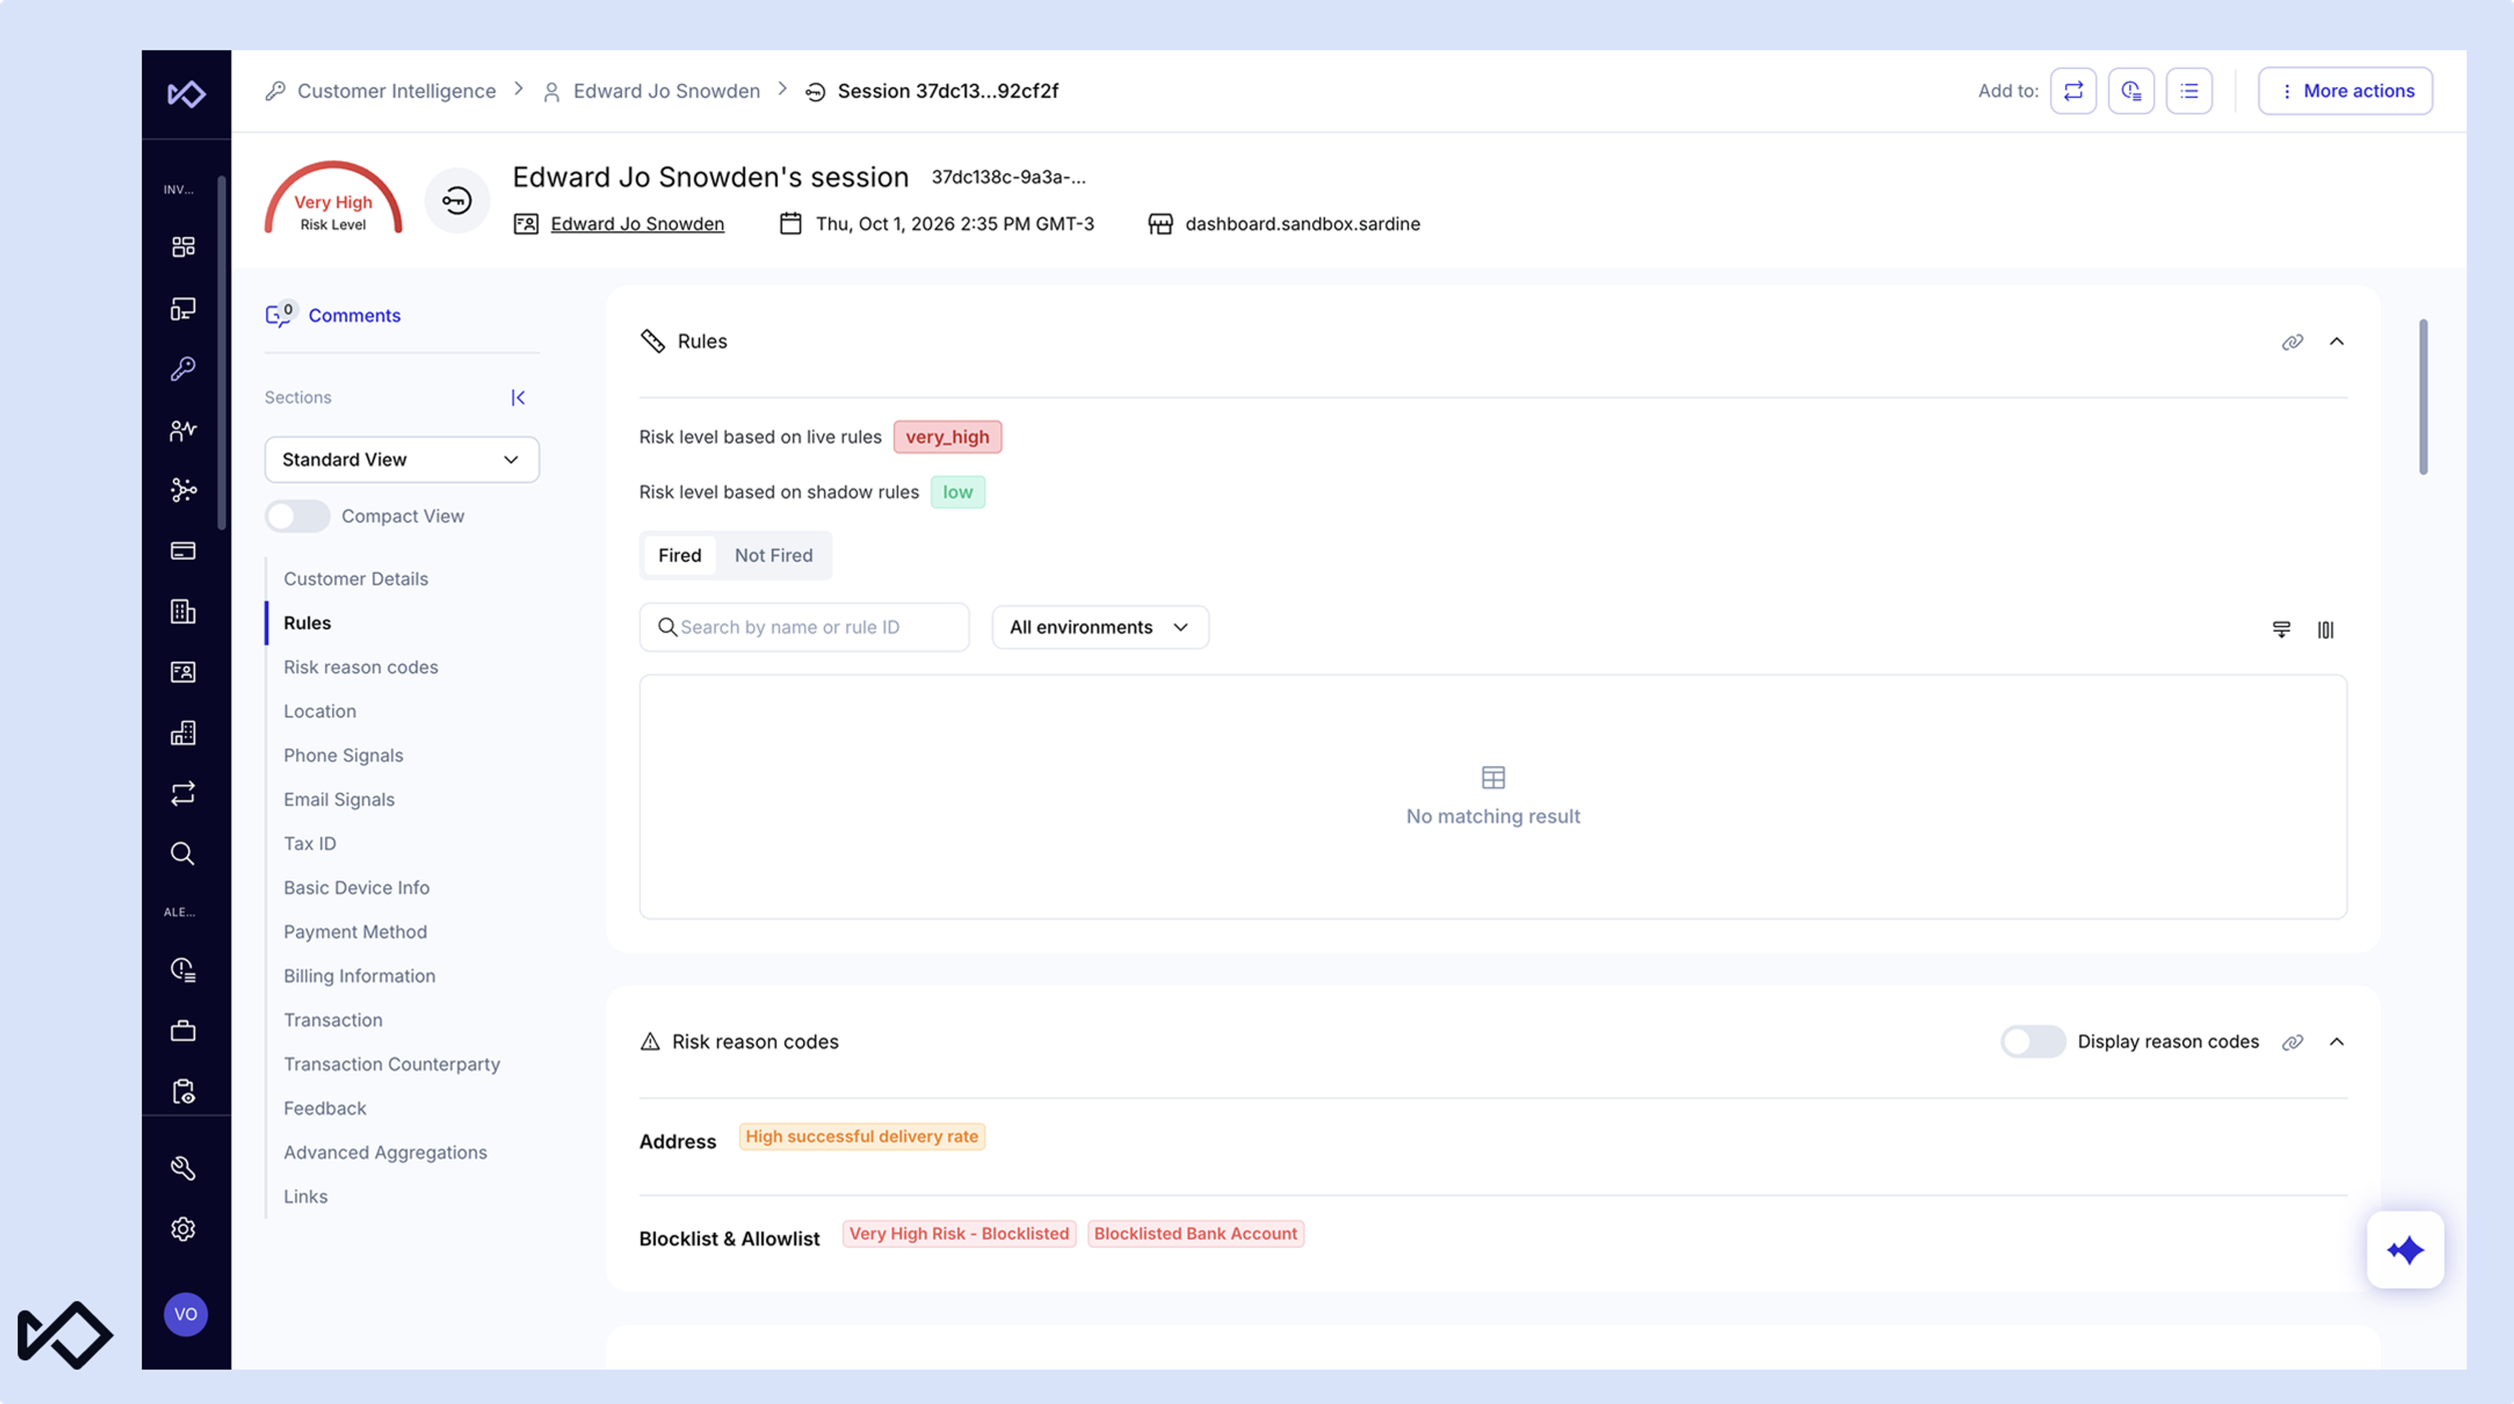The width and height of the screenshot is (2514, 1404).
Task: Add session to transfers via arrows icon
Action: click(2073, 91)
